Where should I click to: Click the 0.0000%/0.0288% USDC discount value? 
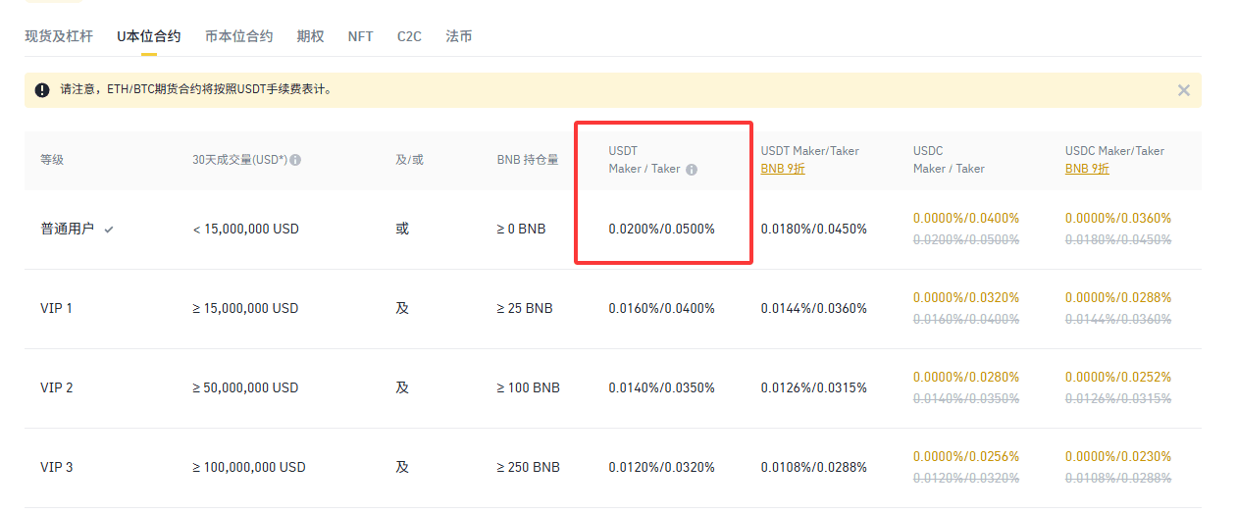click(1118, 297)
